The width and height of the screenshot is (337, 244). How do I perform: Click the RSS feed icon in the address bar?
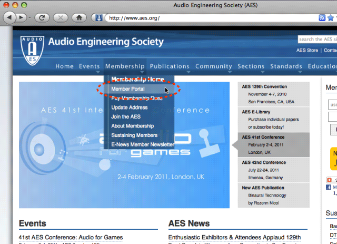point(322,17)
